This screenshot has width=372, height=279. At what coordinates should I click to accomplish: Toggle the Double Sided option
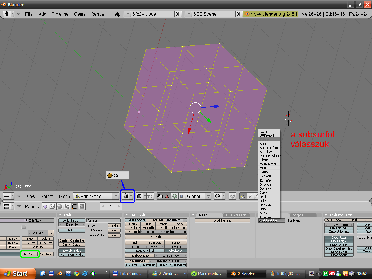pyautogui.click(x=72, y=251)
